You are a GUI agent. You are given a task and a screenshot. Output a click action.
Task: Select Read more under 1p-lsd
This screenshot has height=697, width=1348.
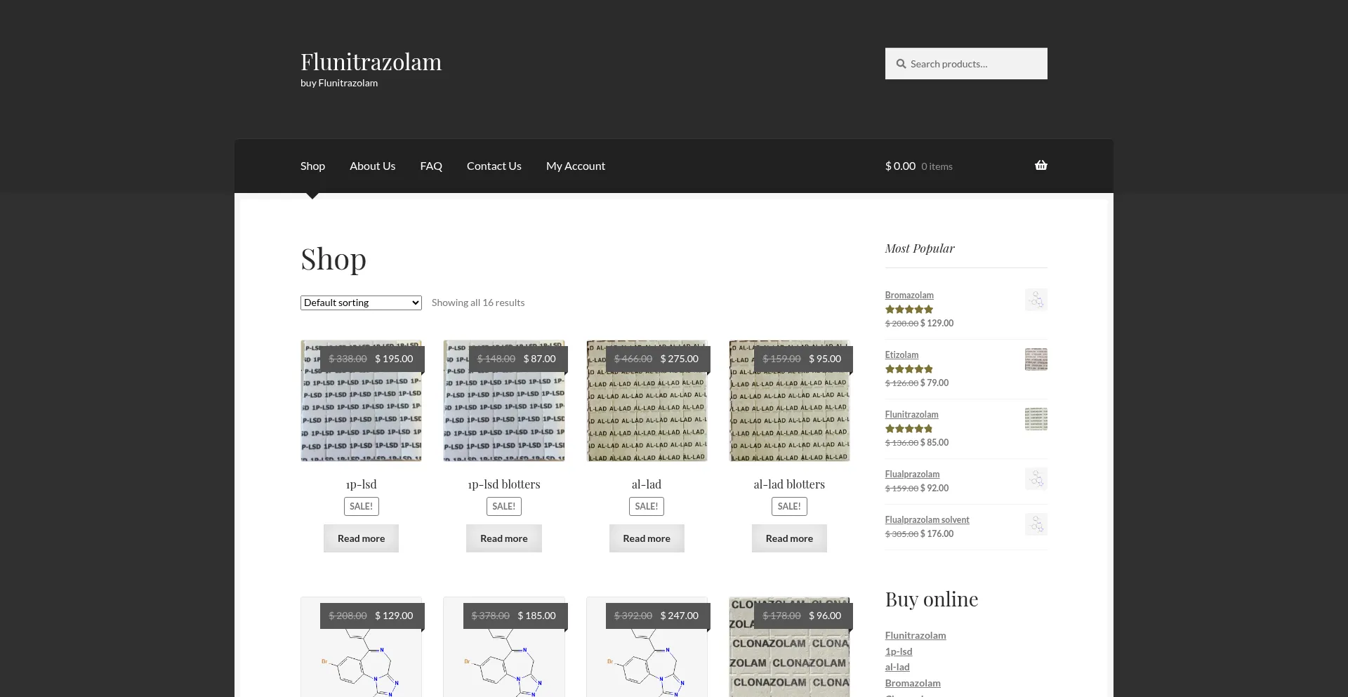[361, 538]
